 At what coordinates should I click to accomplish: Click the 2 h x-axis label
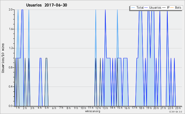point(25,108)
